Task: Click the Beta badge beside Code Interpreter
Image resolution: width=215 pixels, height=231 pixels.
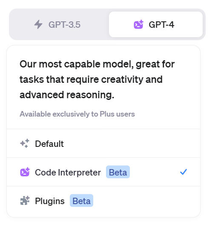Action: 118,172
